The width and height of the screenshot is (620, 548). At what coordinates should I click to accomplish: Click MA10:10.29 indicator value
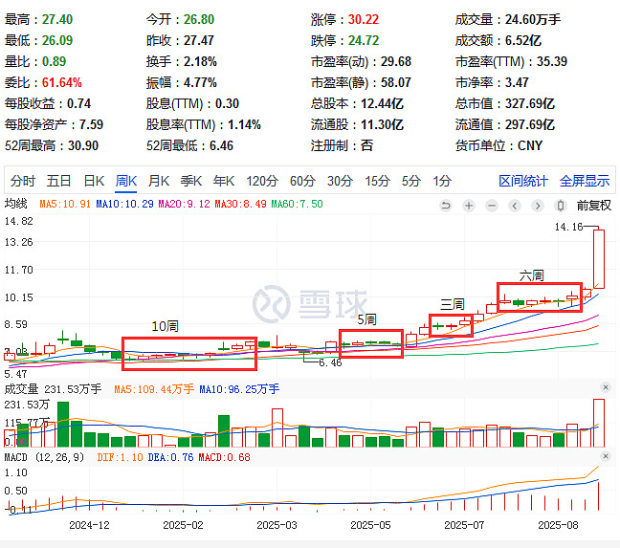(124, 204)
